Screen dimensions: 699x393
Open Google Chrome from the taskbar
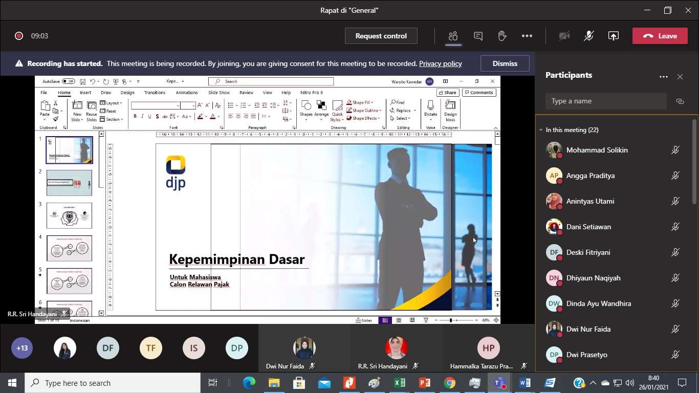(x=449, y=383)
